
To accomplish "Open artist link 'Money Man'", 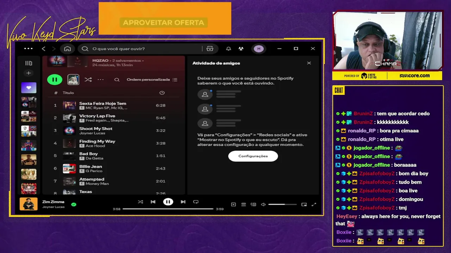I will [97, 184].
